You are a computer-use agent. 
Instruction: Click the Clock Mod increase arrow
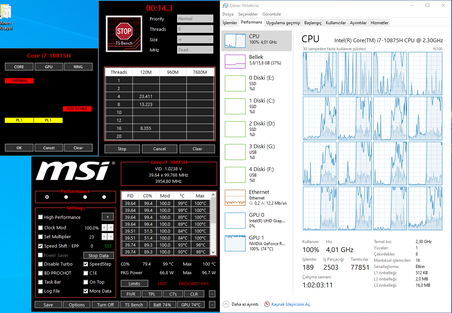point(111,227)
